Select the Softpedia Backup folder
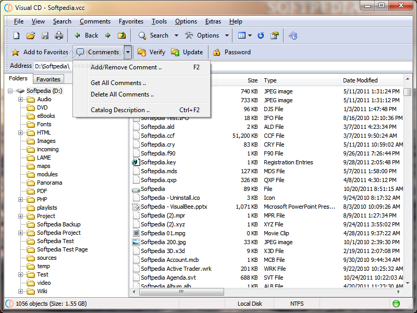This screenshot has width=417, height=313. (x=59, y=224)
